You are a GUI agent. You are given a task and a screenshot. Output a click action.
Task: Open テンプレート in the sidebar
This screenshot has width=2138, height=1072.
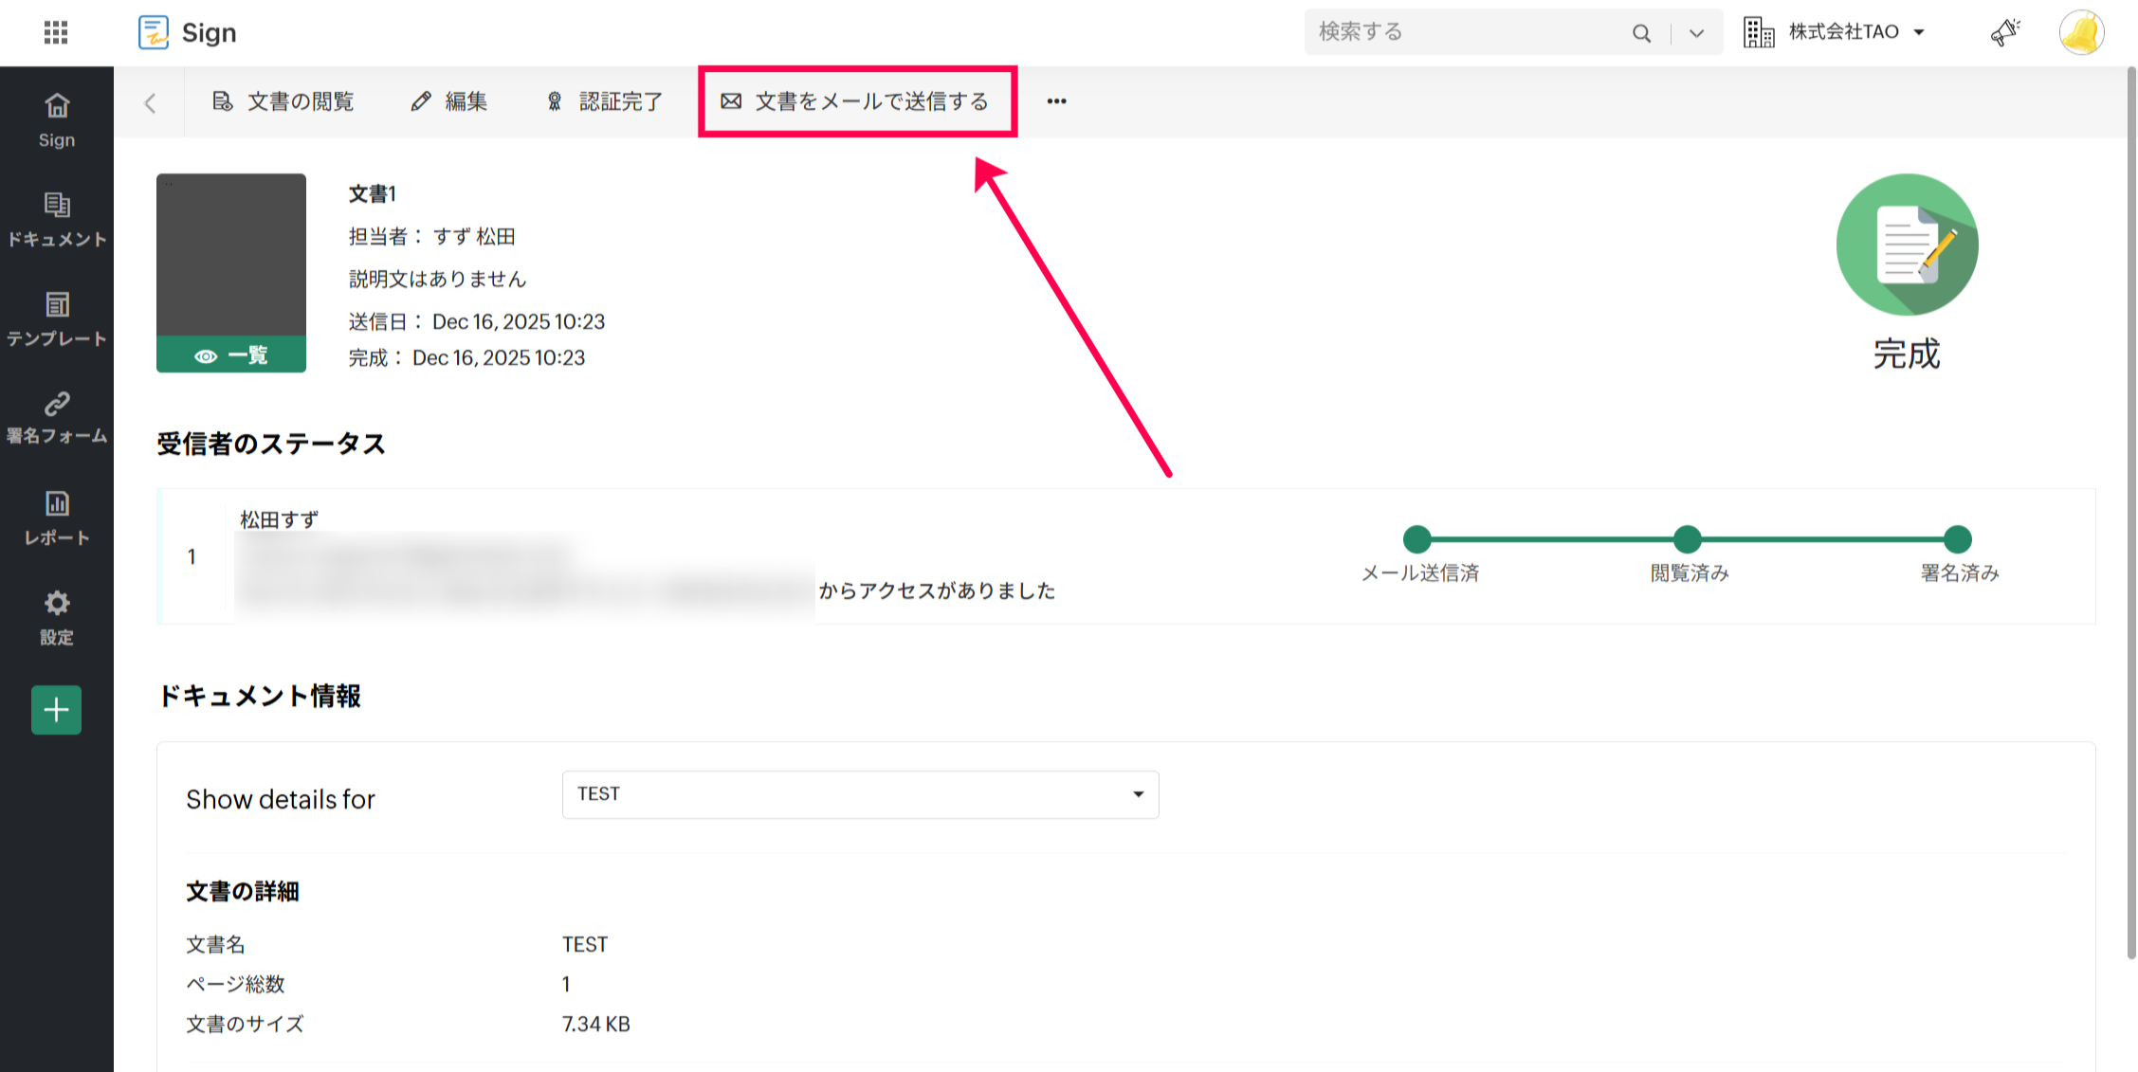(x=57, y=318)
